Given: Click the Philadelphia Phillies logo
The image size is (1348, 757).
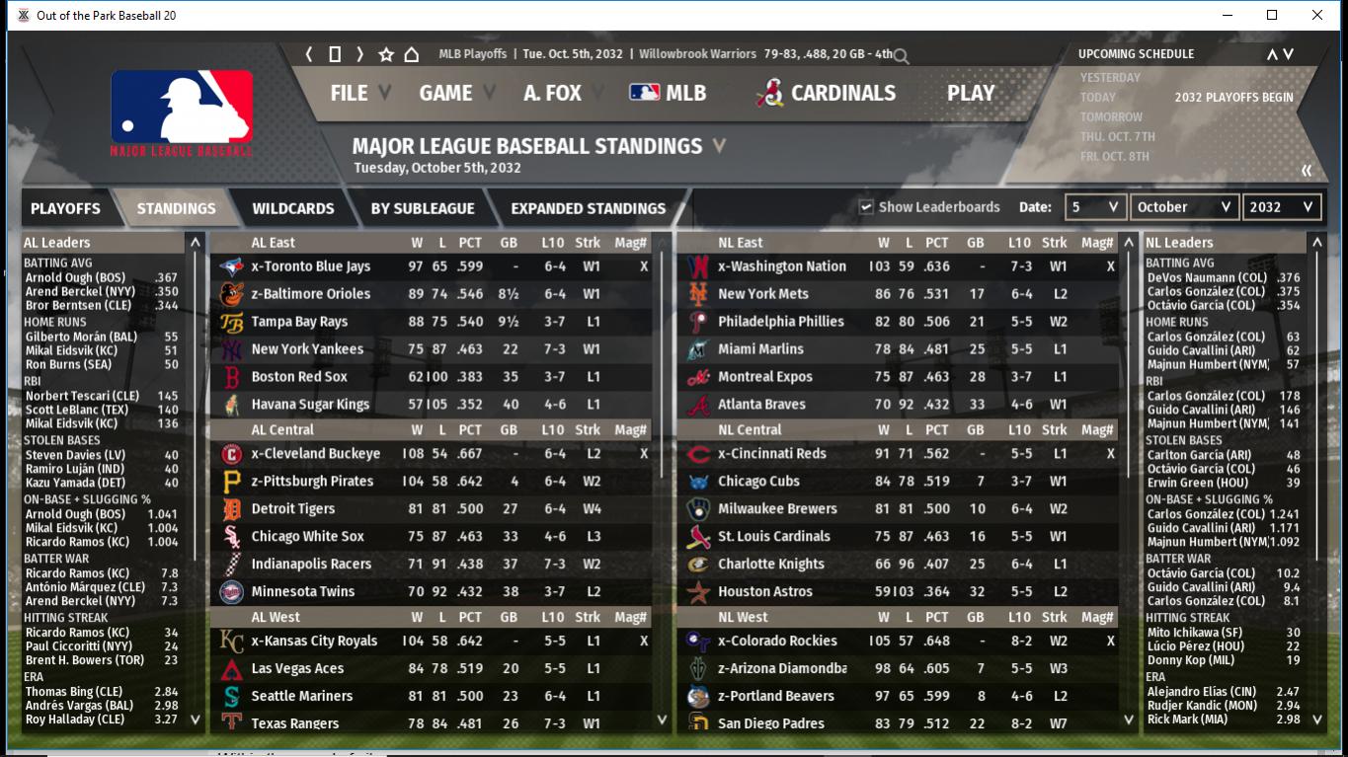Looking at the screenshot, I should click(x=698, y=322).
